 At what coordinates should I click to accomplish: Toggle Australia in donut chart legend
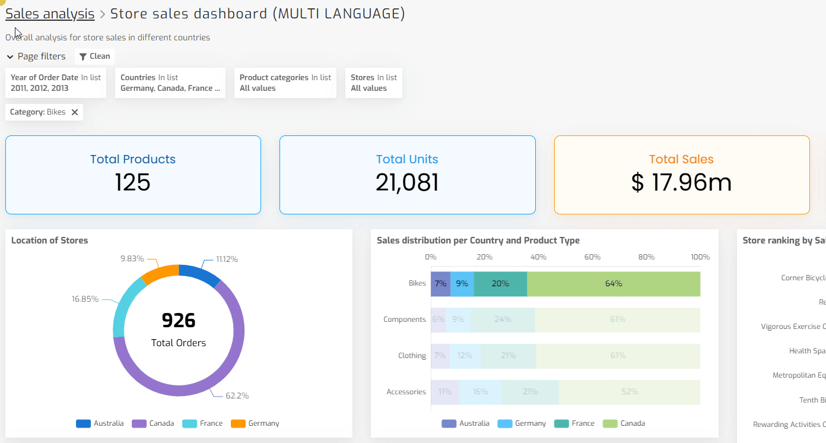pyautogui.click(x=100, y=423)
